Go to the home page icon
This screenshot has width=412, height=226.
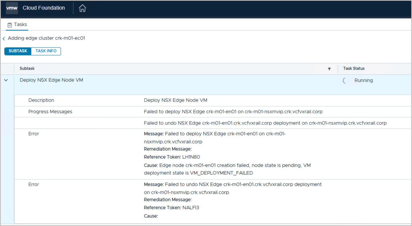82,8
